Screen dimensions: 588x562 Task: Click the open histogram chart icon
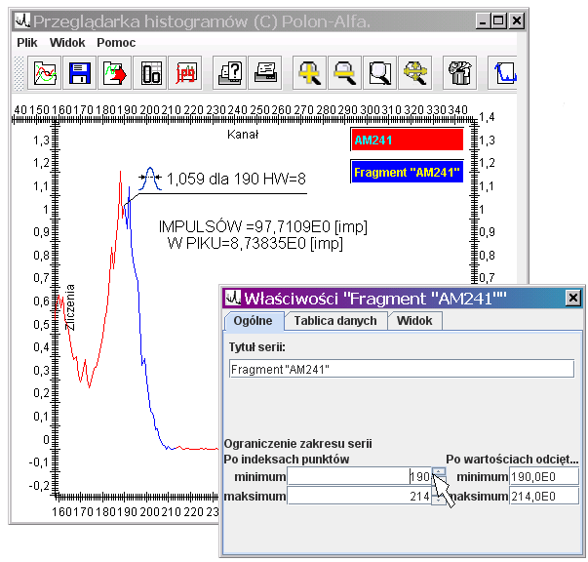(x=45, y=72)
